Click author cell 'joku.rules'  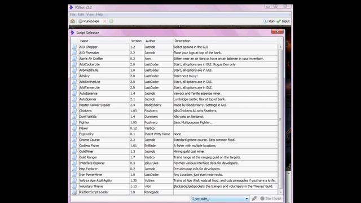[x=151, y=163]
